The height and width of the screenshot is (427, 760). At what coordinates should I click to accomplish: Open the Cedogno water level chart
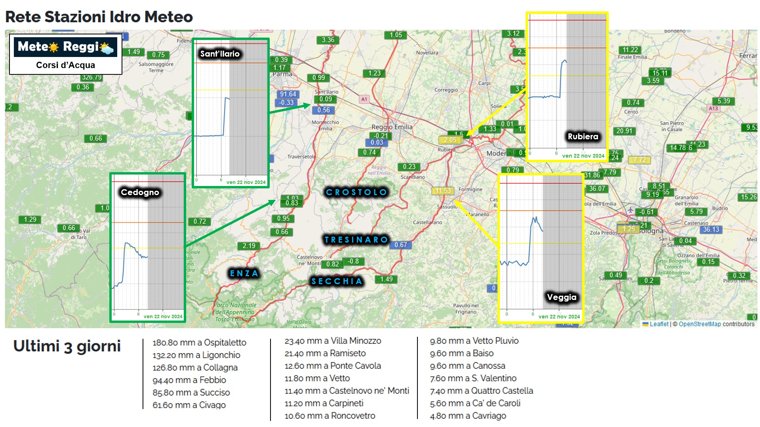tap(148, 247)
